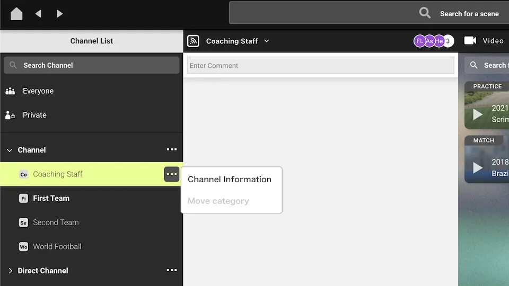The image size is (509, 286).
Task: Click the scene search magnifier icon
Action: tap(425, 13)
